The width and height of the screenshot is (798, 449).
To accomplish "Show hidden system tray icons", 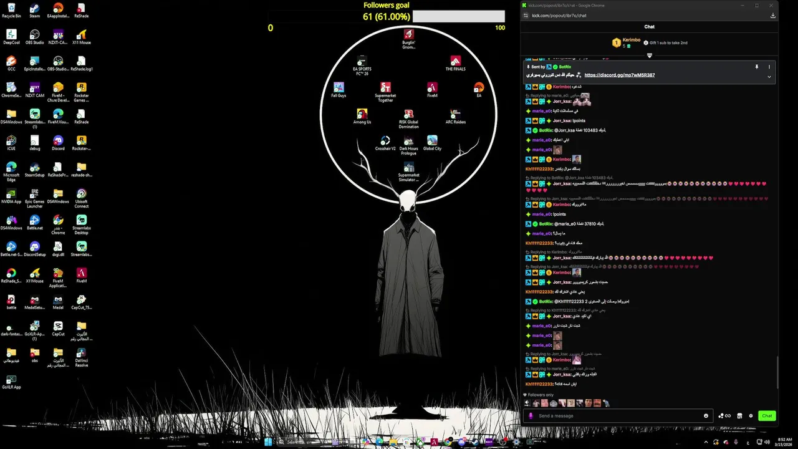I will (x=706, y=442).
